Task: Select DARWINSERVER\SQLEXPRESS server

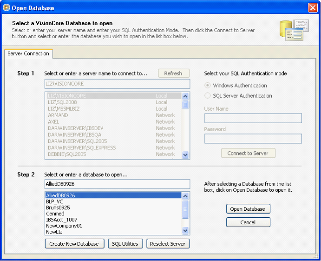Action: click(114, 148)
